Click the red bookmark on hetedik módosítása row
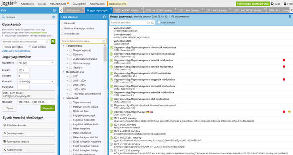The width and height of the screenshot is (293, 155). [284, 60]
